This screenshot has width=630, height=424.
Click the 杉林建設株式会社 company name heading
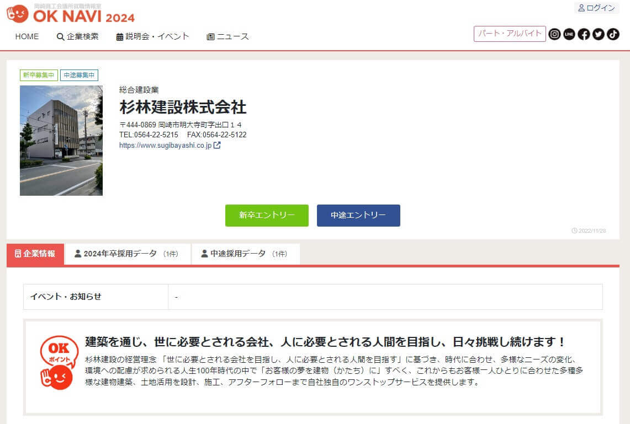[x=183, y=107]
